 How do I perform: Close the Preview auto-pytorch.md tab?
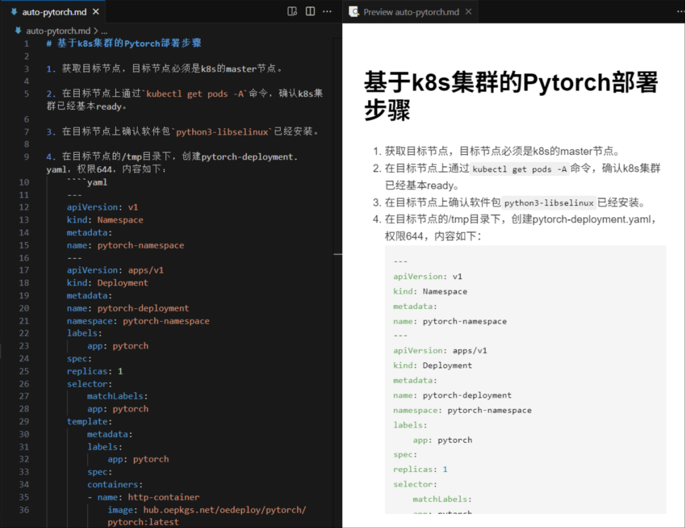[468, 12]
